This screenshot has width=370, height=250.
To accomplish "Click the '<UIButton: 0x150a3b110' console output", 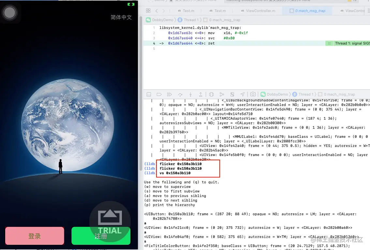I will 250,216.
